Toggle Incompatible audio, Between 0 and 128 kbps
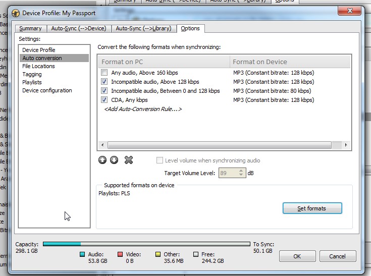This screenshot has width=371, height=276. 104,91
